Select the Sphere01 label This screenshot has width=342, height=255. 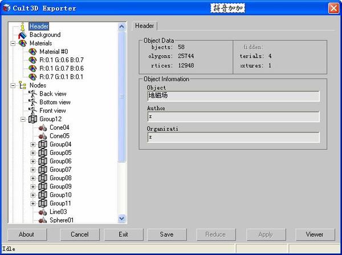coord(62,220)
